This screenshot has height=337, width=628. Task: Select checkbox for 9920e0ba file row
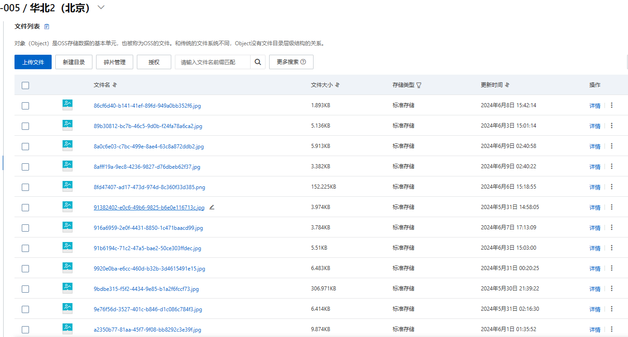click(25, 269)
